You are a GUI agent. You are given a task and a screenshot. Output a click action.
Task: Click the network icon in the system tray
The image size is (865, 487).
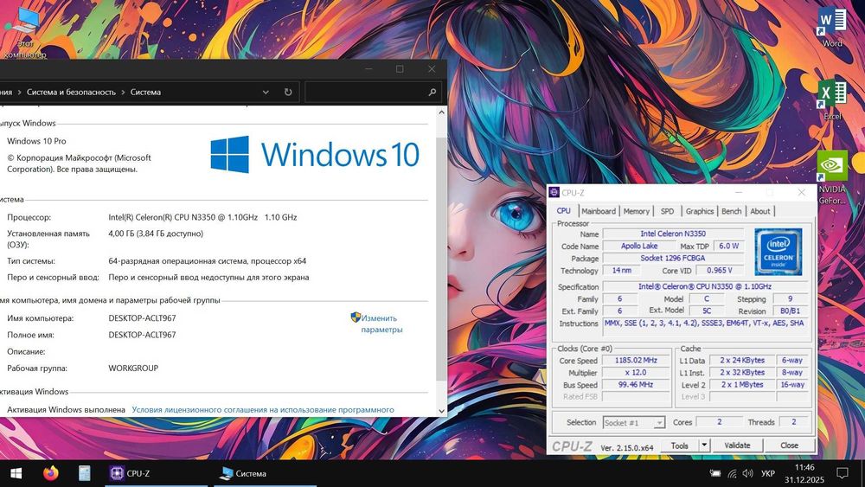(732, 473)
